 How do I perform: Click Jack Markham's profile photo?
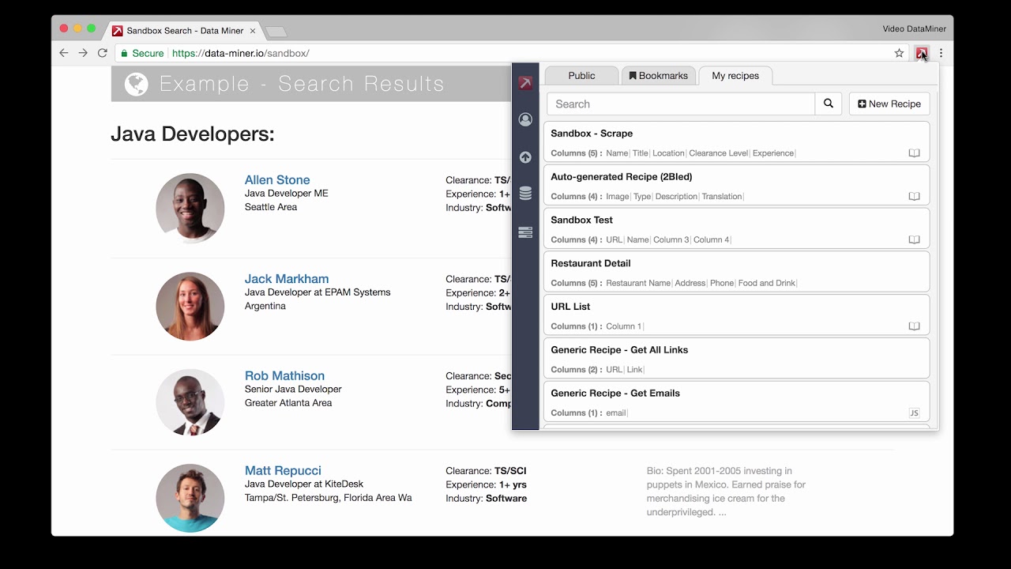190,307
